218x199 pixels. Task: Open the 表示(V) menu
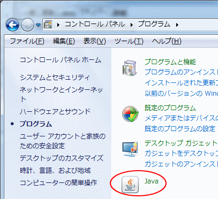95,41
